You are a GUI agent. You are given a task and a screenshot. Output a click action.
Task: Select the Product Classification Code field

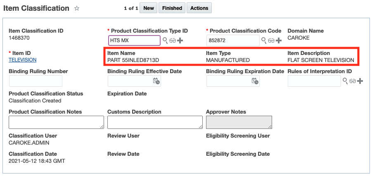(x=233, y=40)
